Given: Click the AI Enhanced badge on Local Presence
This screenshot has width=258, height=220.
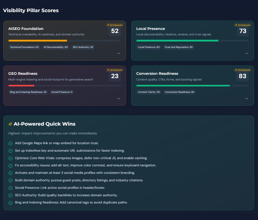Looking at the screenshot, I should [x=243, y=25].
